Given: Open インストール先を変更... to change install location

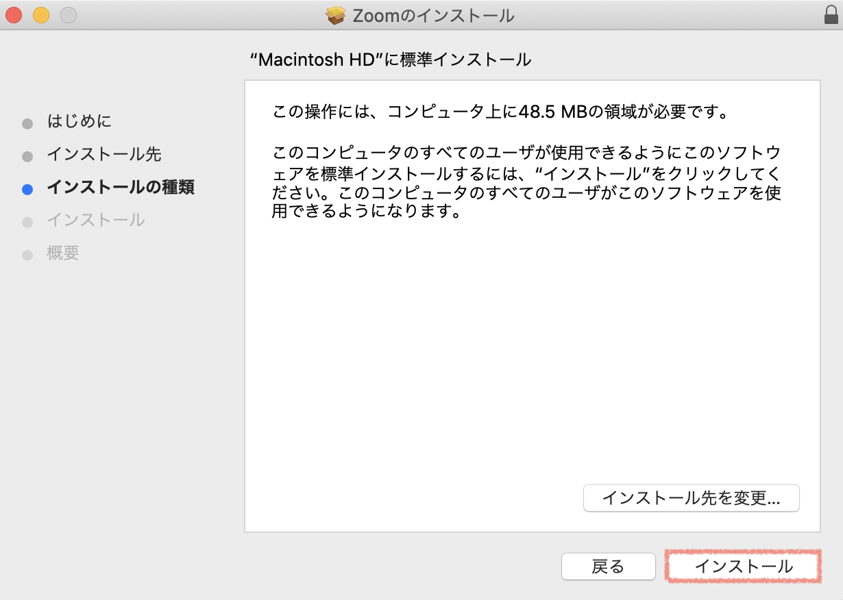Looking at the screenshot, I should tap(692, 498).
